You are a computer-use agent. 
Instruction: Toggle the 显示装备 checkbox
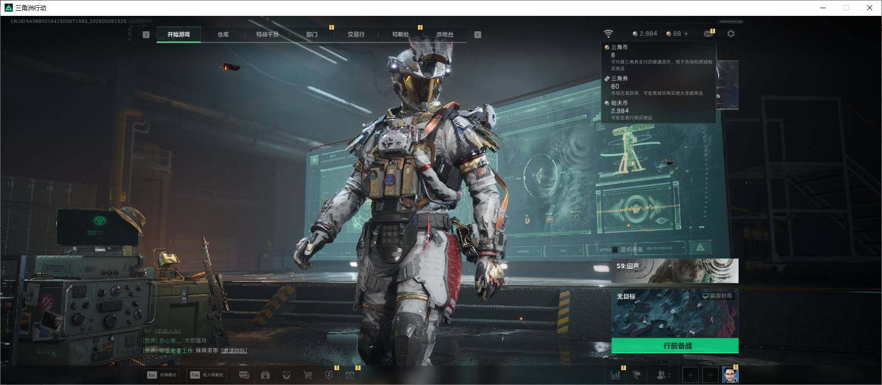click(x=615, y=250)
